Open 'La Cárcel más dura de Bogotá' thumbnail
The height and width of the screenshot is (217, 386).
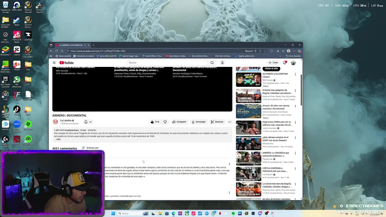pyautogui.click(x=248, y=189)
